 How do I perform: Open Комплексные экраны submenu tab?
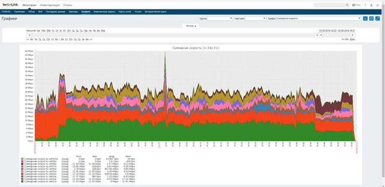point(105,11)
